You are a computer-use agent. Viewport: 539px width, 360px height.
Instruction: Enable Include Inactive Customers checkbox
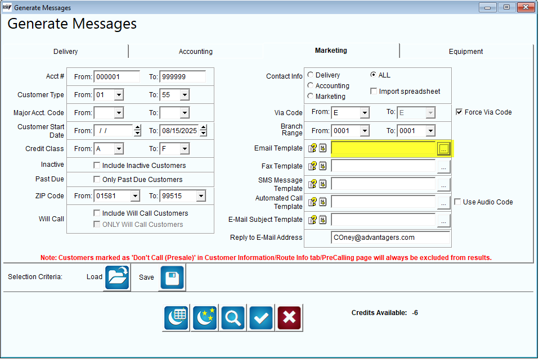click(97, 166)
